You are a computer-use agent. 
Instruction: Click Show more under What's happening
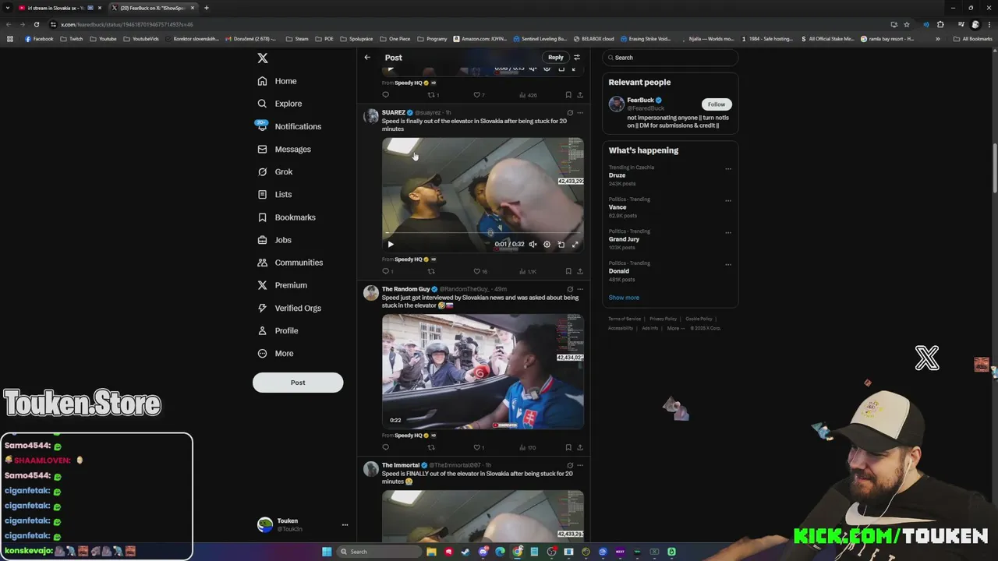(624, 298)
